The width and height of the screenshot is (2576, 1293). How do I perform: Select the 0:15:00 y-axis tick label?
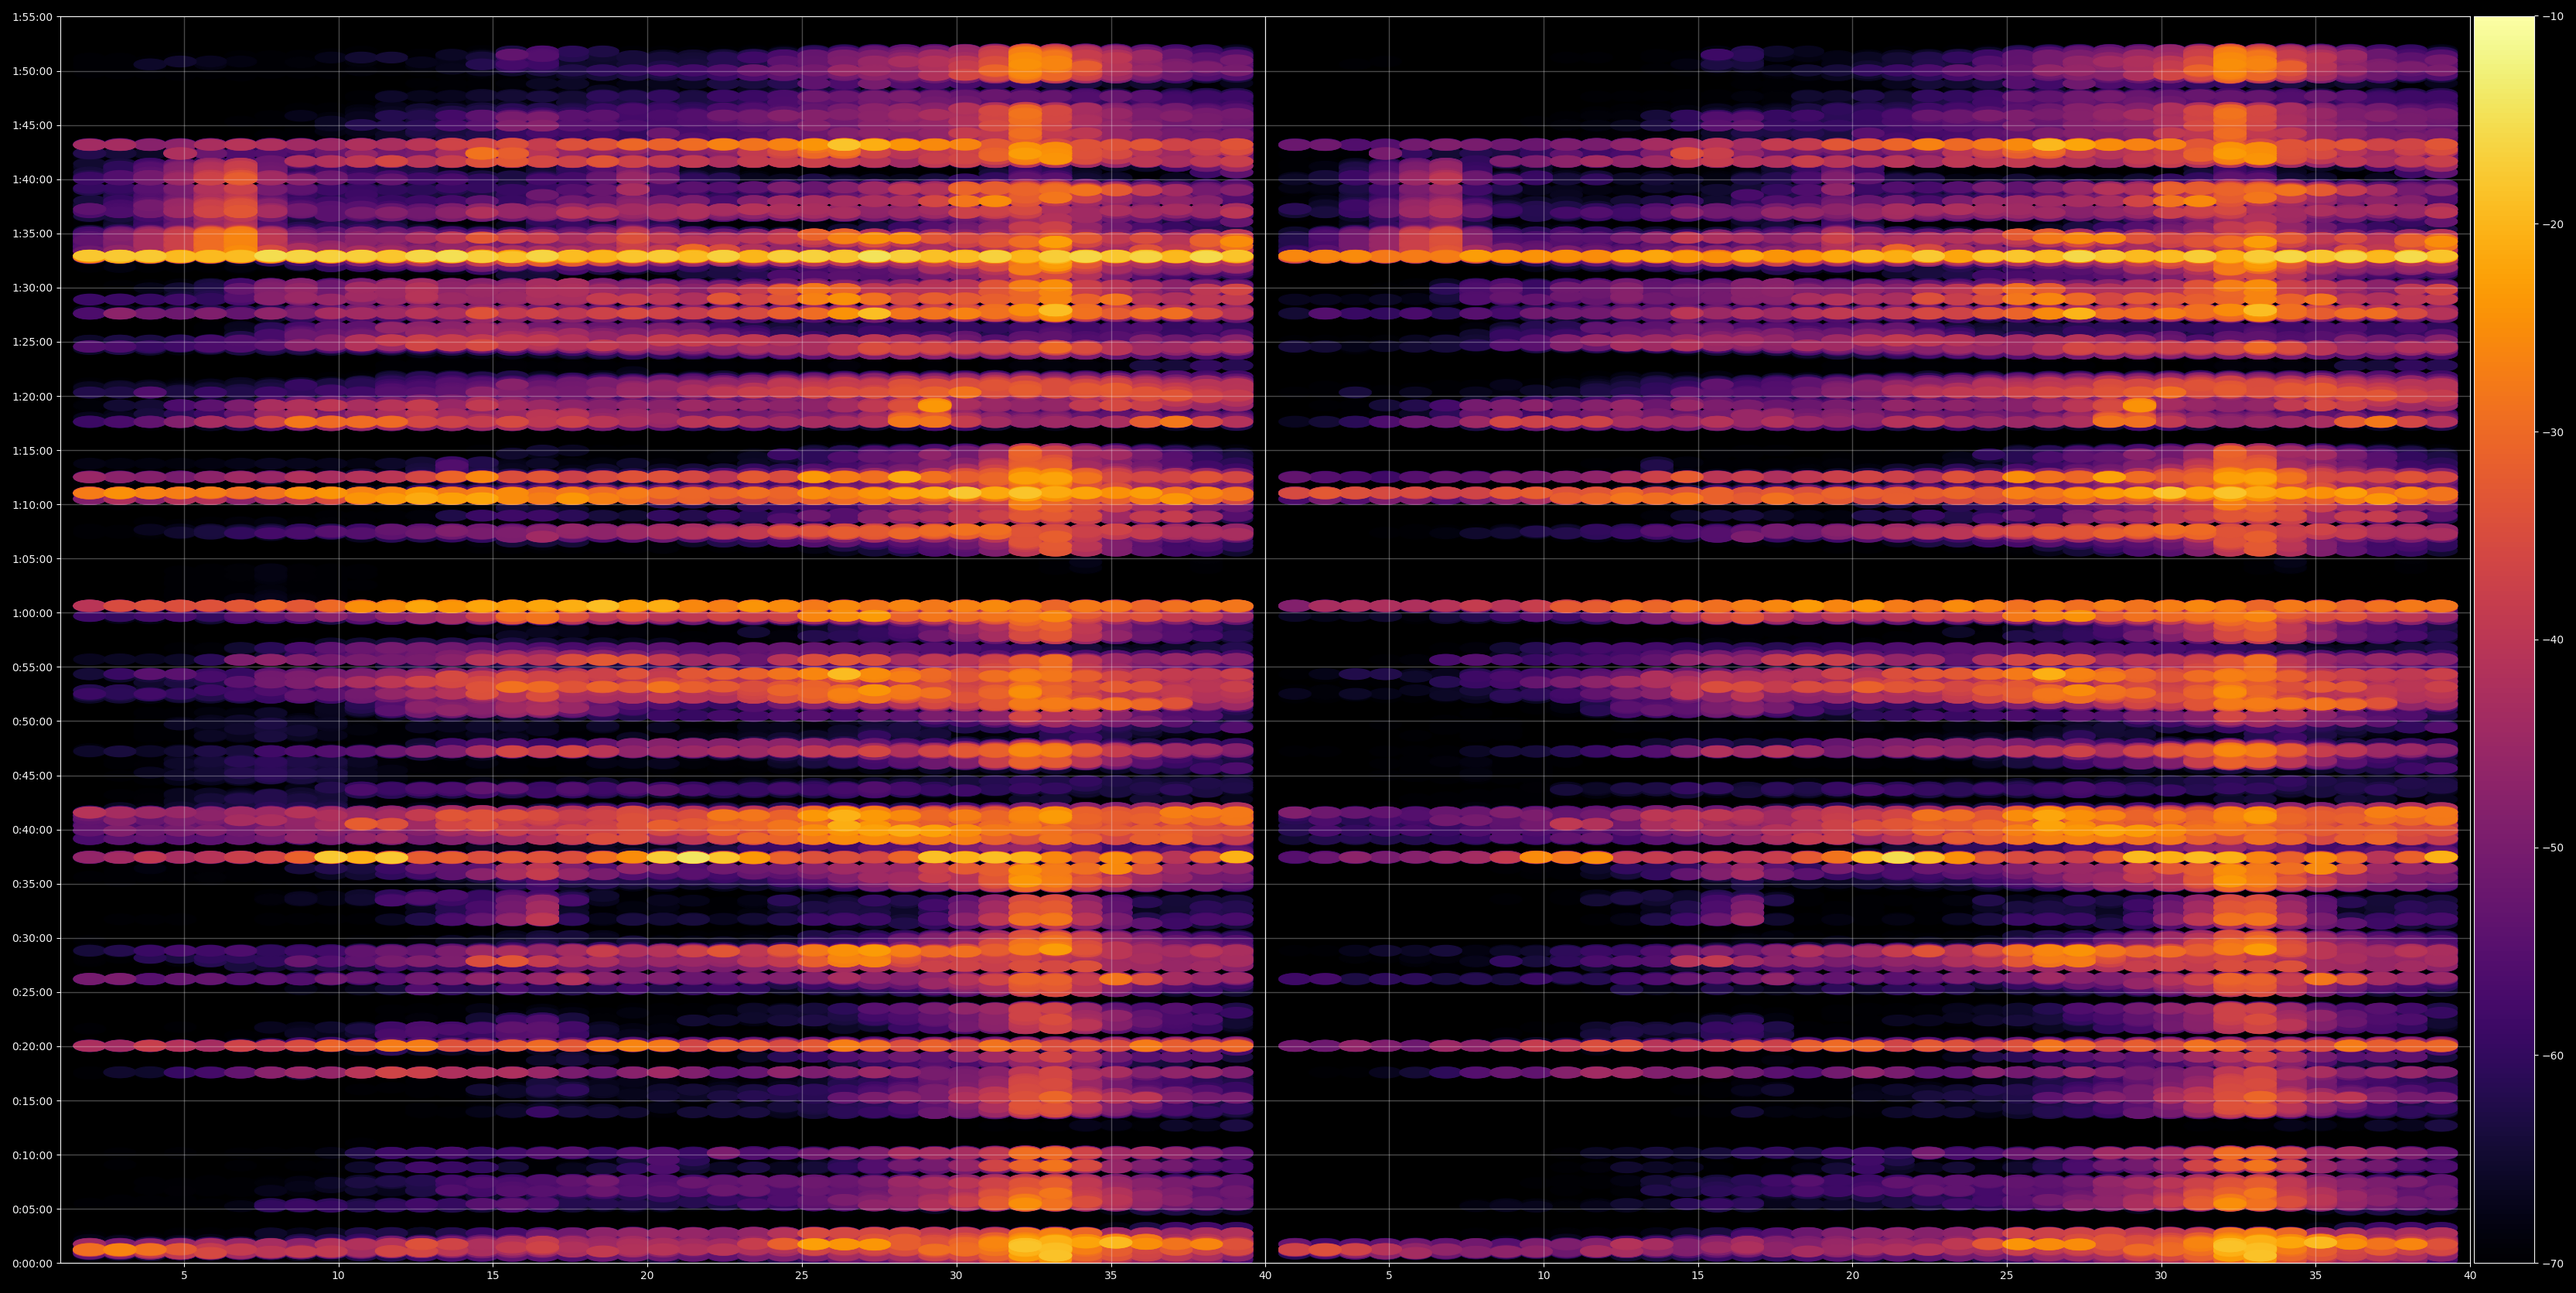(32, 1101)
